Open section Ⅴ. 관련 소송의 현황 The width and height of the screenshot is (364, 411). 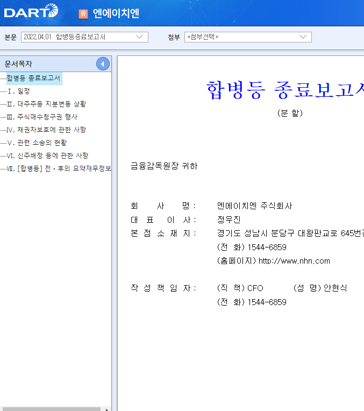click(x=37, y=143)
